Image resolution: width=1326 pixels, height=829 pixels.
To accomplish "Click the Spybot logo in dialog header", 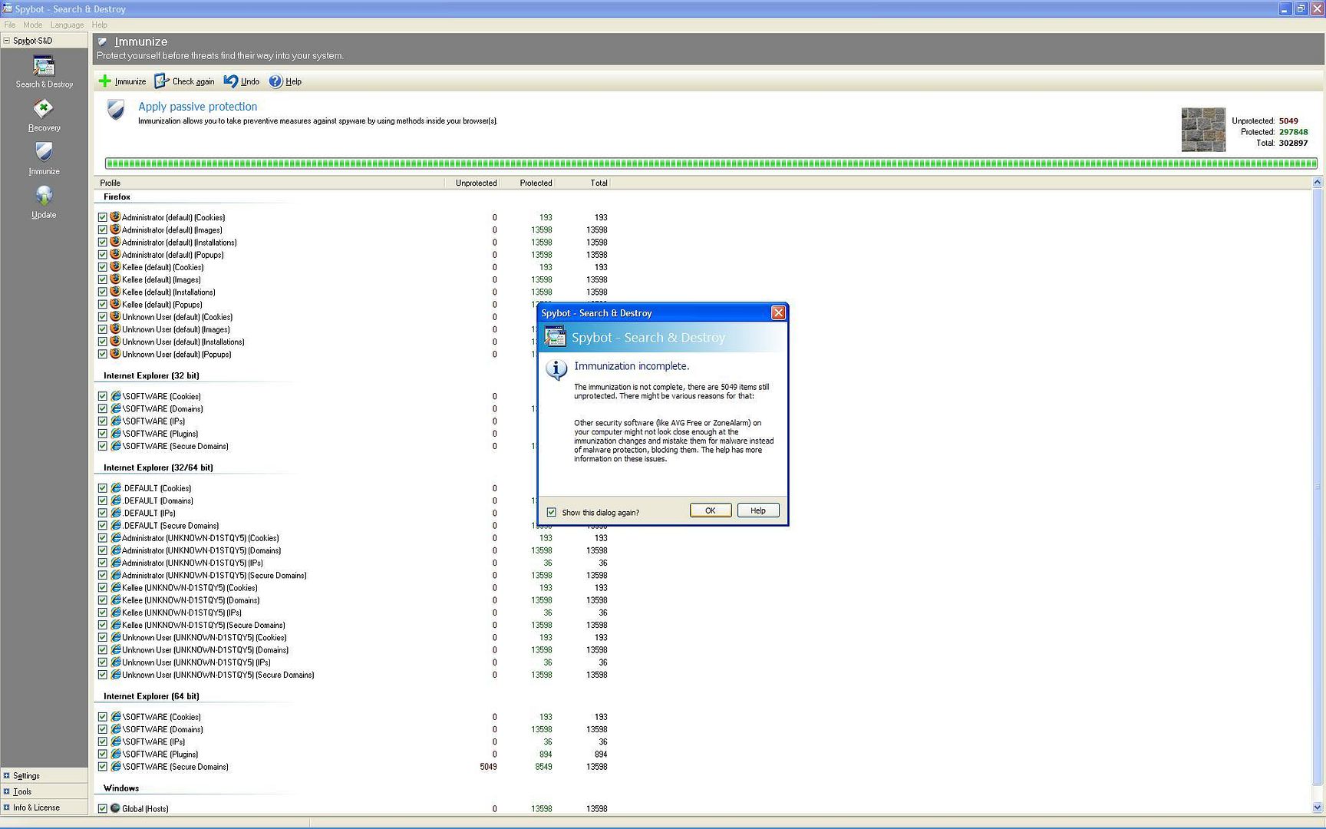I will (555, 336).
